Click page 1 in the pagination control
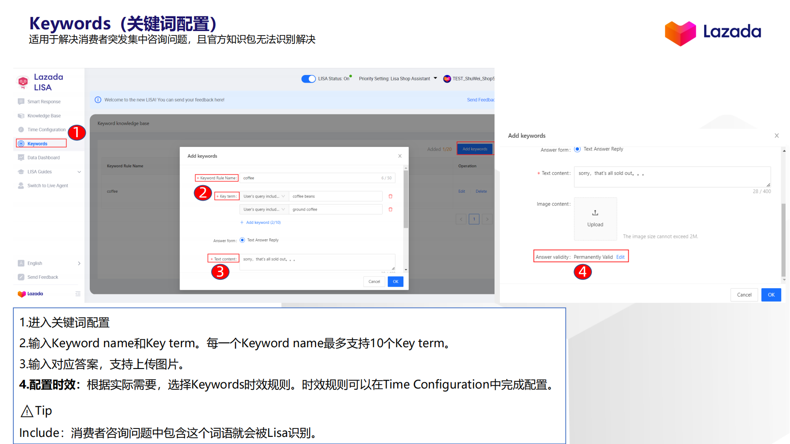 pos(474,219)
